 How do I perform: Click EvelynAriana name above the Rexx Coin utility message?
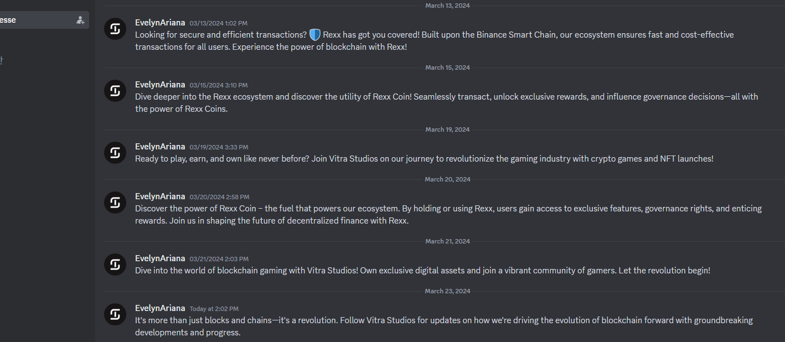point(160,85)
